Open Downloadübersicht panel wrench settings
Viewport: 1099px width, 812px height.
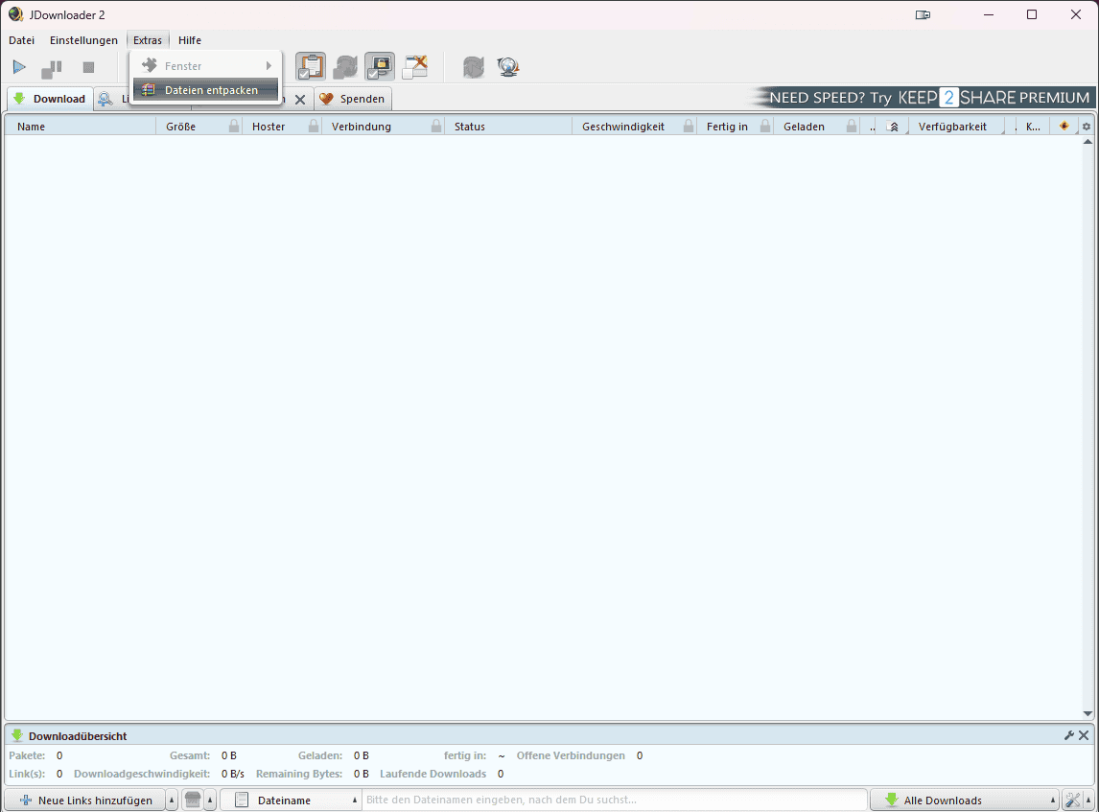1069,735
